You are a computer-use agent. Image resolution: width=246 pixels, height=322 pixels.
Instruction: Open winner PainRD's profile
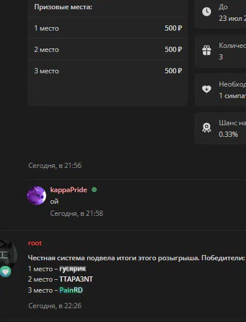(x=71, y=290)
